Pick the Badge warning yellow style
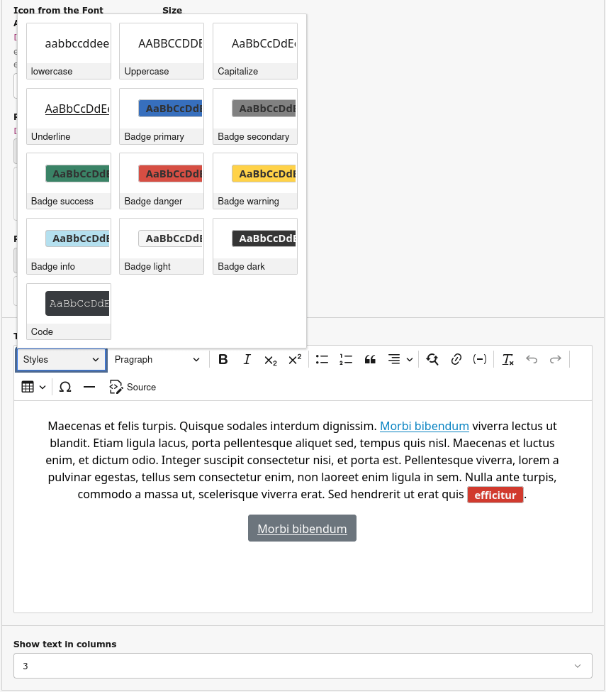 click(x=255, y=181)
